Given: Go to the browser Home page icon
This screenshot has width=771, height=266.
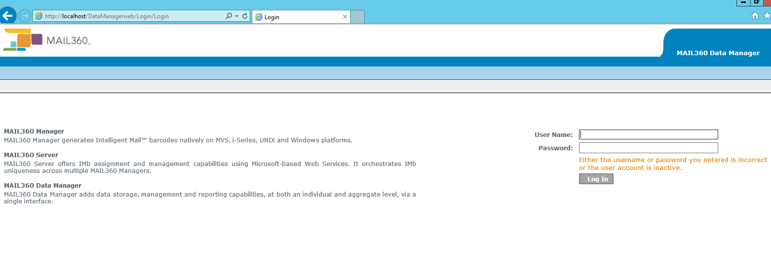Looking at the screenshot, I should [x=755, y=16].
